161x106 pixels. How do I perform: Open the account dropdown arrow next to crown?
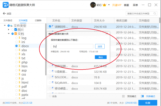pos(109,5)
